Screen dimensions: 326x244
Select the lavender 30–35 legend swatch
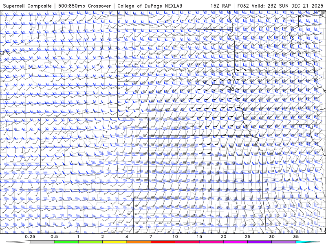pos(284,242)
